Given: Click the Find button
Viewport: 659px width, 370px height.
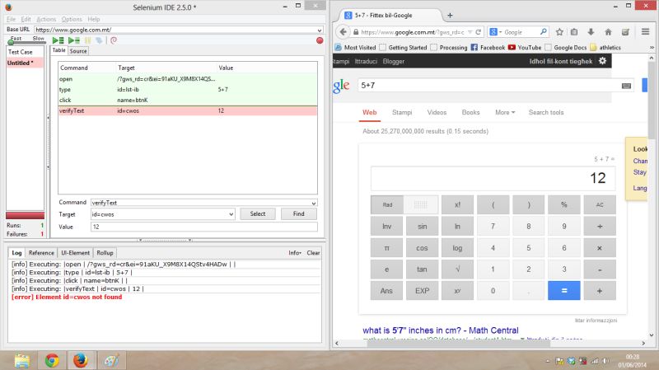Looking at the screenshot, I should pos(299,214).
